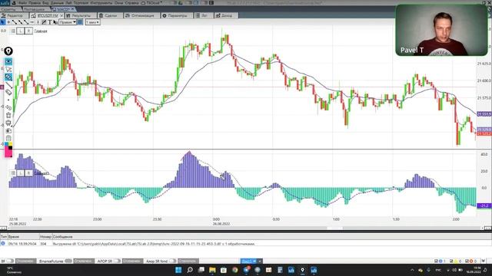Click Отключен button next to АЛОР SR

pyautogui.click(x=133, y=261)
